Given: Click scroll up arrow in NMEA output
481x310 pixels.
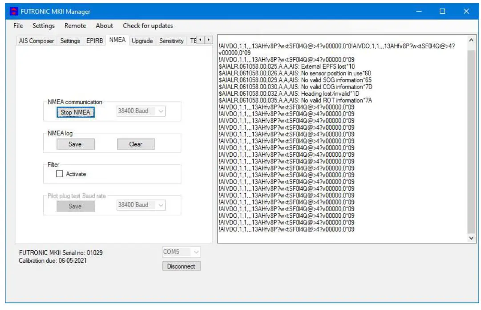Looking at the screenshot, I should 471,40.
